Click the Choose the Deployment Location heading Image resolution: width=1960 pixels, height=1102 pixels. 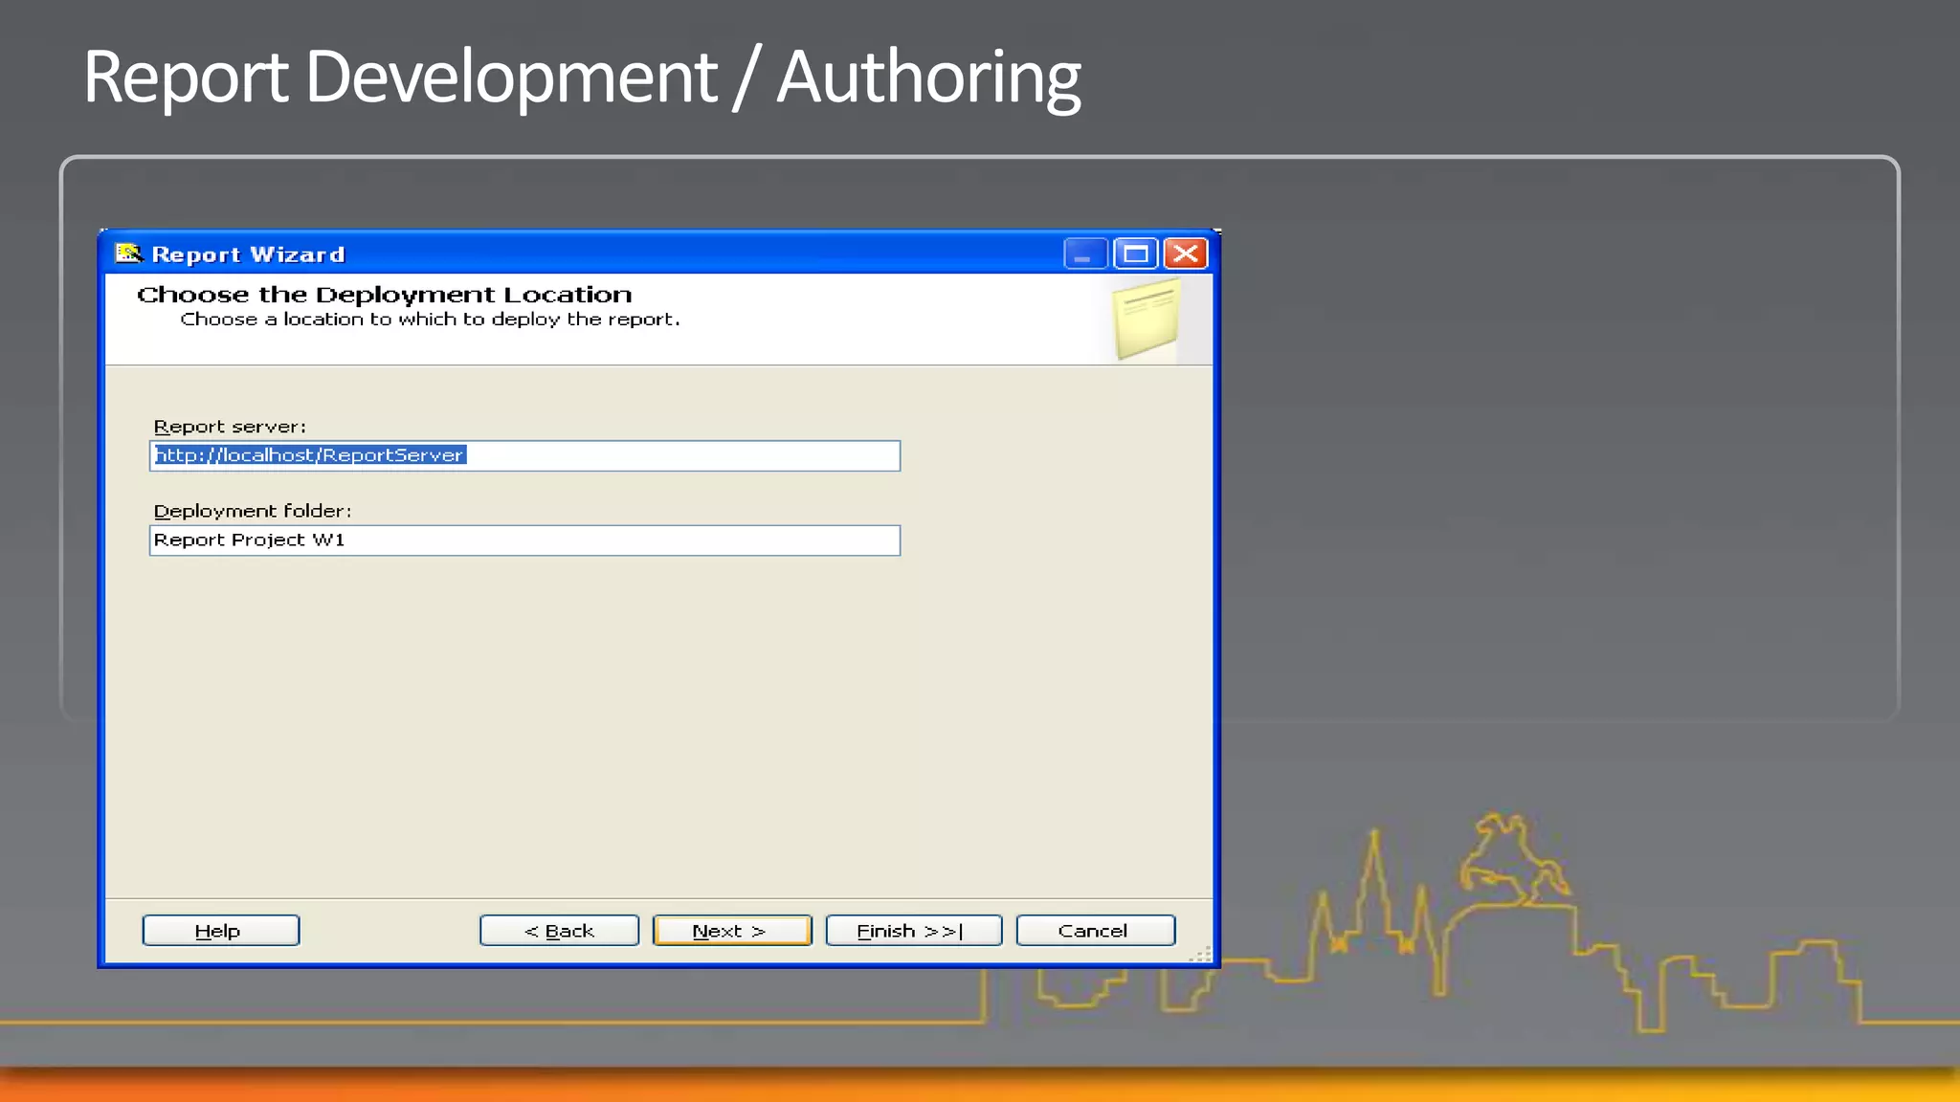pos(385,295)
